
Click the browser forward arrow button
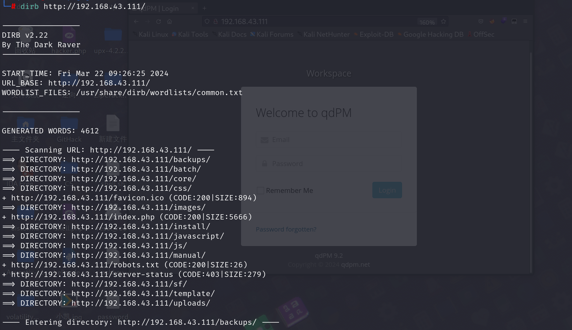pyautogui.click(x=147, y=22)
